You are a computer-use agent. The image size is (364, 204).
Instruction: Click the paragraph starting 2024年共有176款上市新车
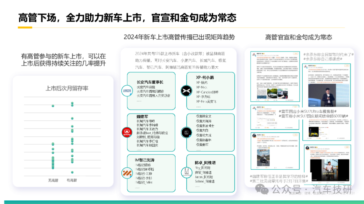pos(180,60)
